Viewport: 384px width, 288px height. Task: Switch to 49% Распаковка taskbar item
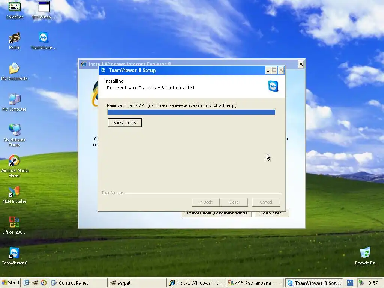(255, 283)
